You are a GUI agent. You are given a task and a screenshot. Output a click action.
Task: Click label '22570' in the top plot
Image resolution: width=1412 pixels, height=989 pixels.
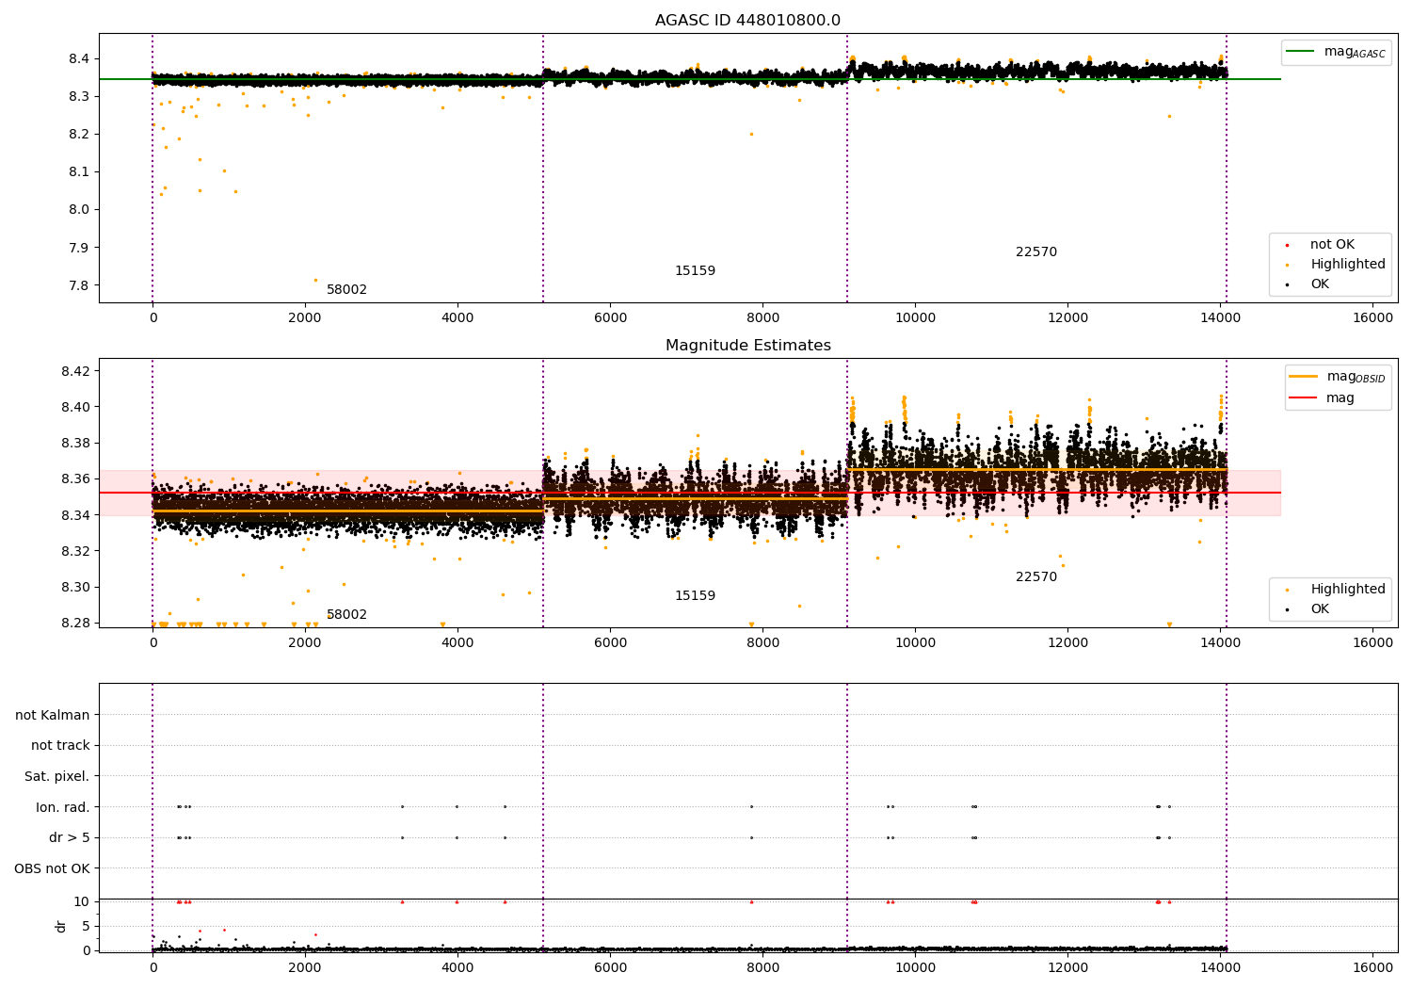(1036, 252)
